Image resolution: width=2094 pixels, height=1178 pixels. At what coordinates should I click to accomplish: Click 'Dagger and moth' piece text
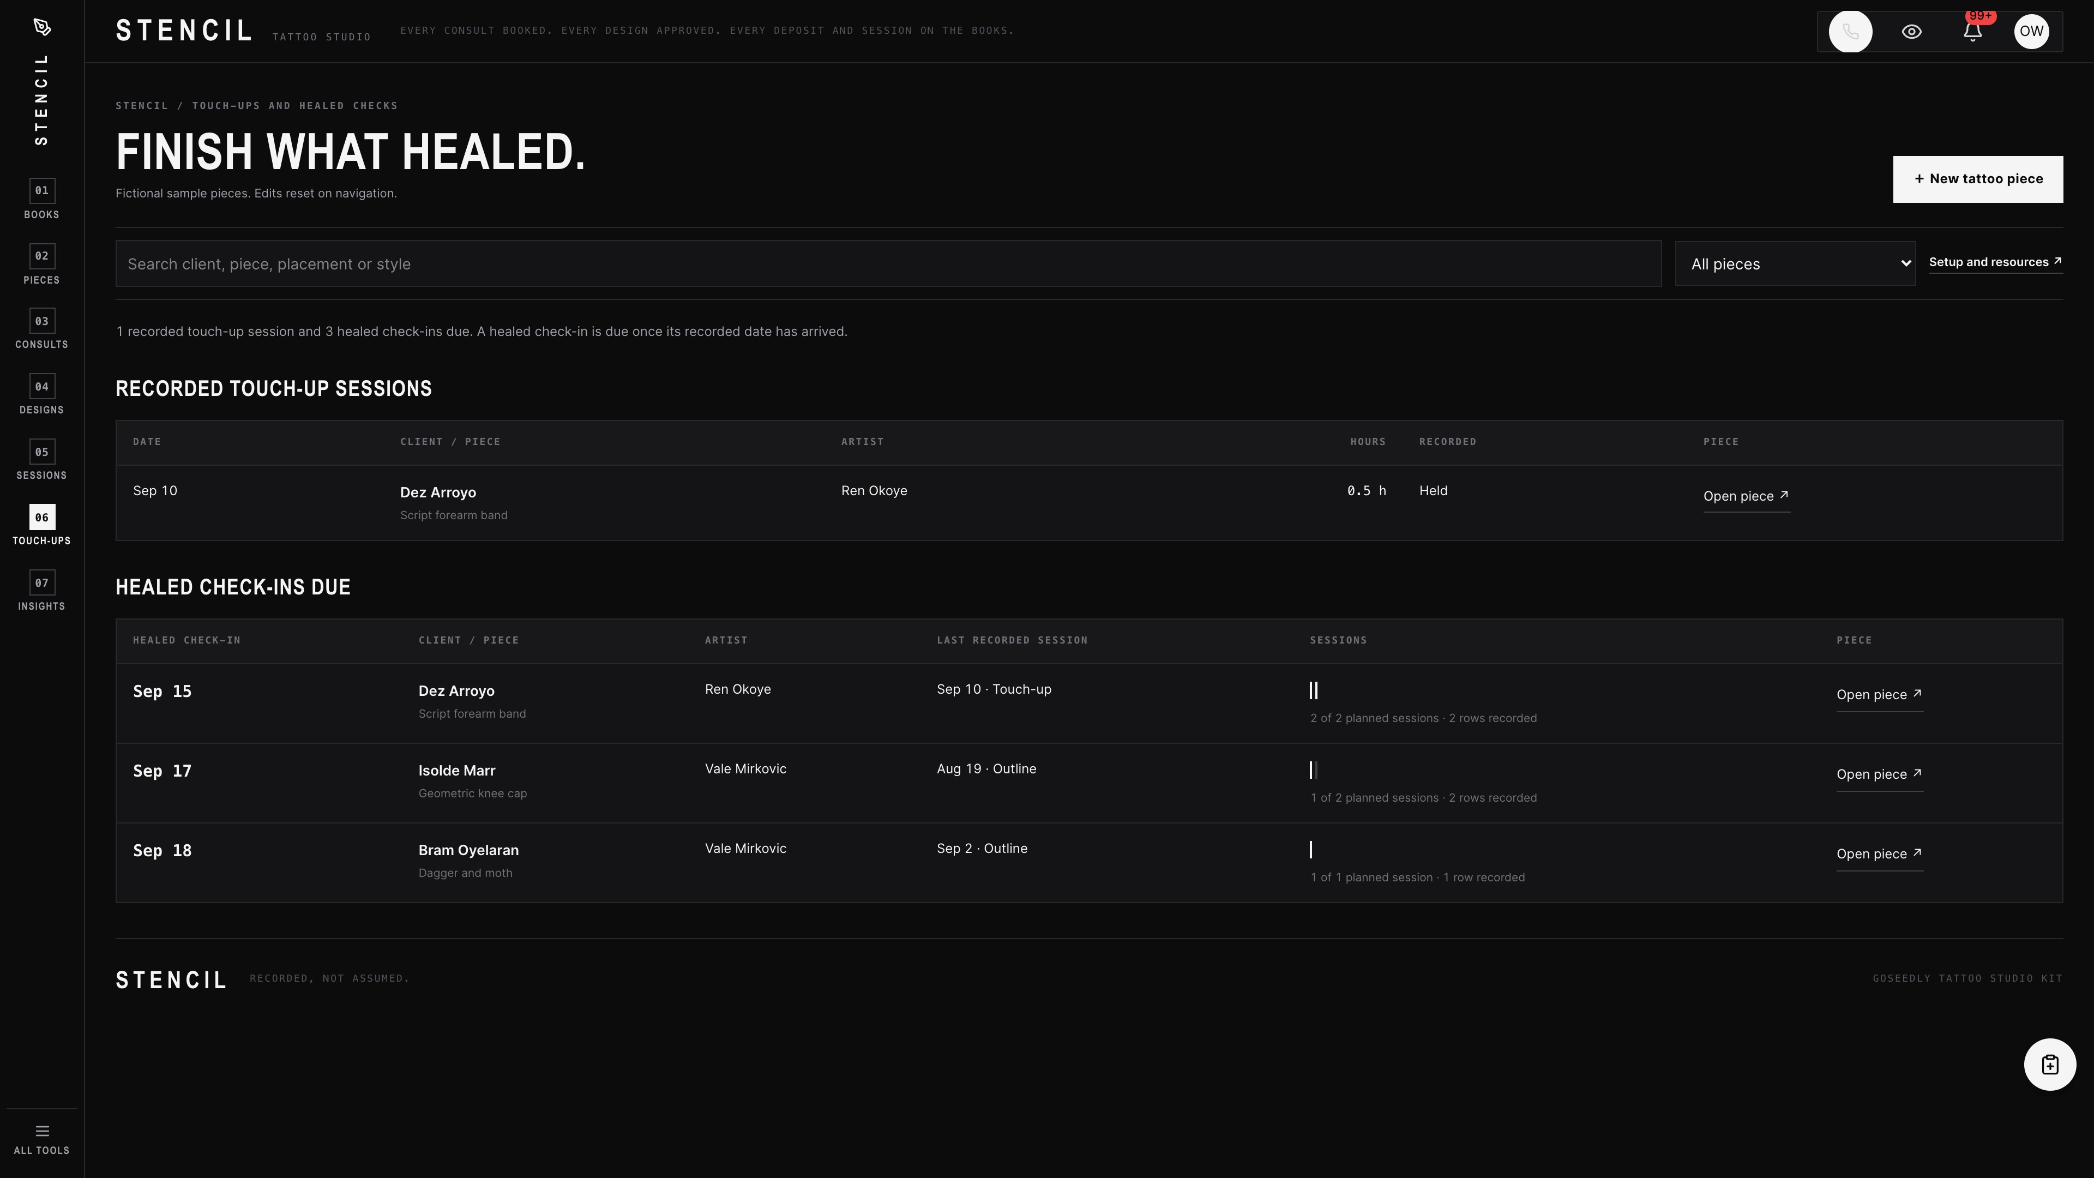point(465,873)
